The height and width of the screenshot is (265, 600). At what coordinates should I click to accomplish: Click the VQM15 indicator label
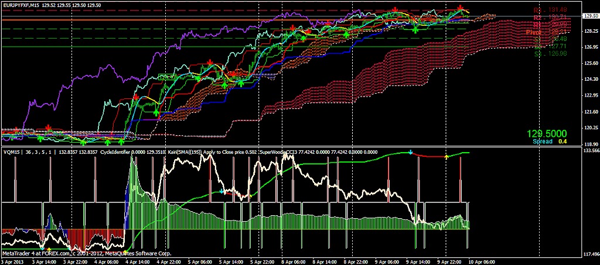pyautogui.click(x=11, y=152)
